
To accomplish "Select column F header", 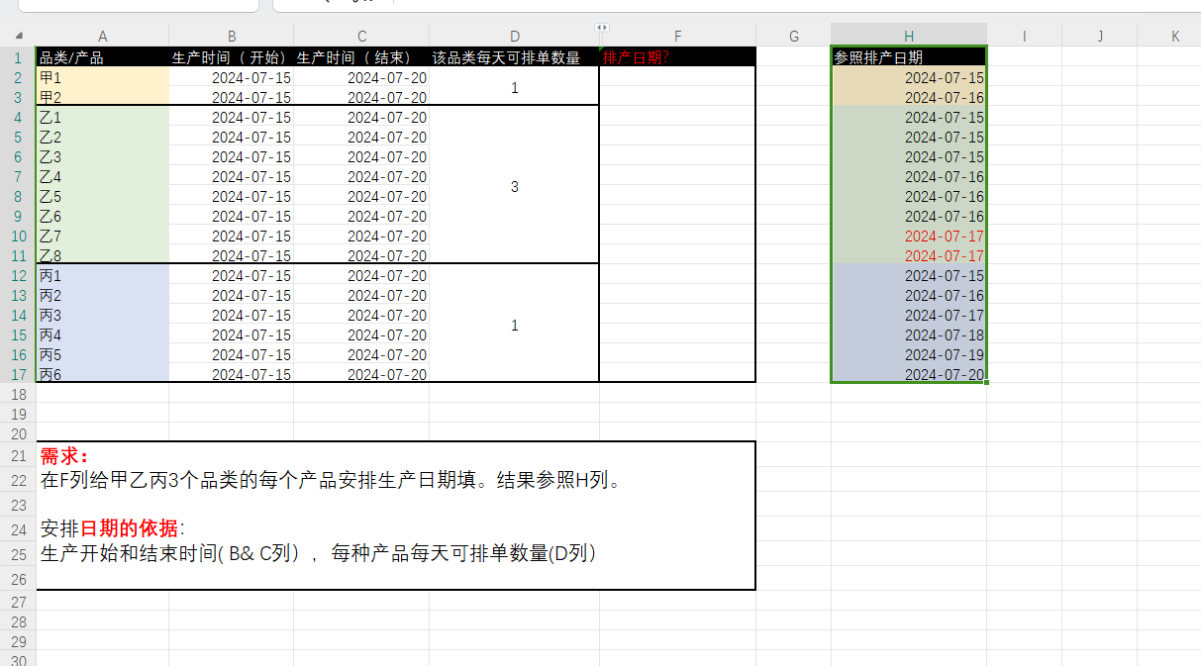I will point(678,36).
